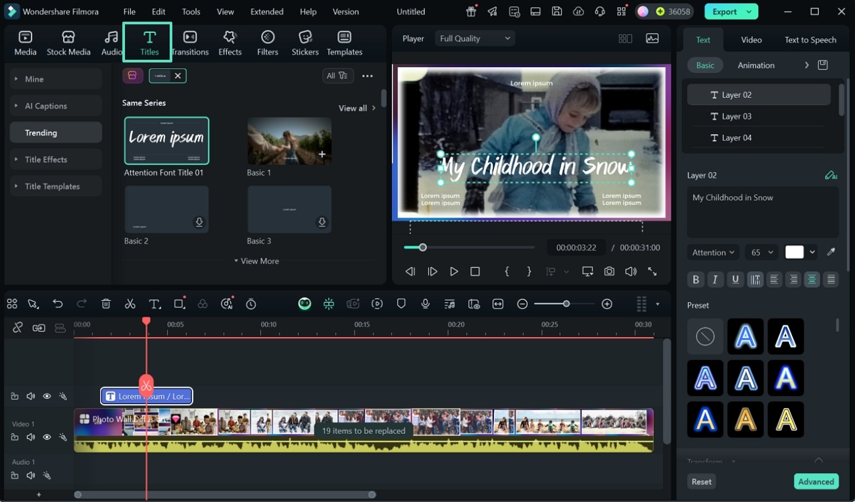This screenshot has height=502, width=855.
Task: Click the white text color swatch
Action: coord(794,252)
